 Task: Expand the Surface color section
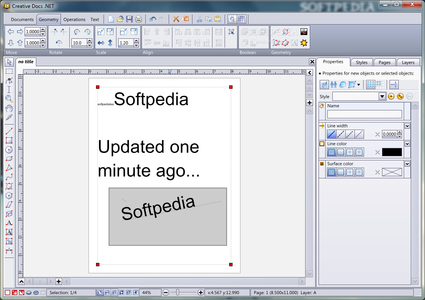coord(407,164)
